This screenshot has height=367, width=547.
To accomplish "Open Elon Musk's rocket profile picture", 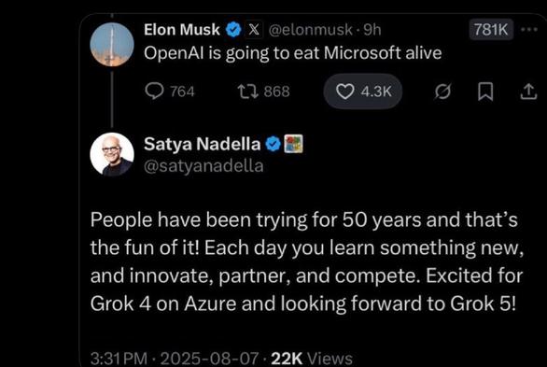I will (112, 44).
